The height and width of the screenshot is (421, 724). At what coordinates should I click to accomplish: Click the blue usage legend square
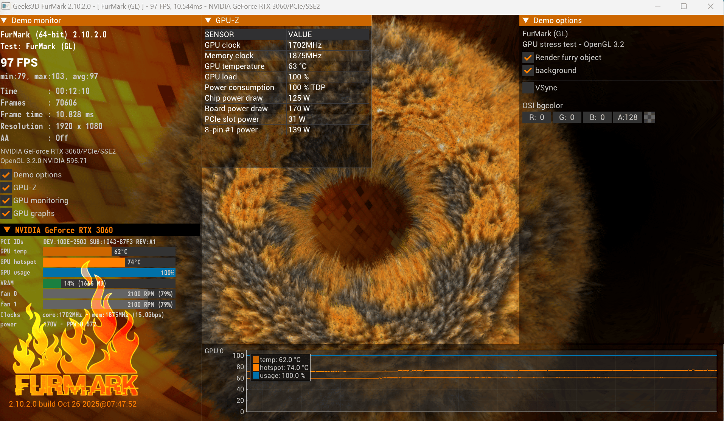click(x=256, y=376)
